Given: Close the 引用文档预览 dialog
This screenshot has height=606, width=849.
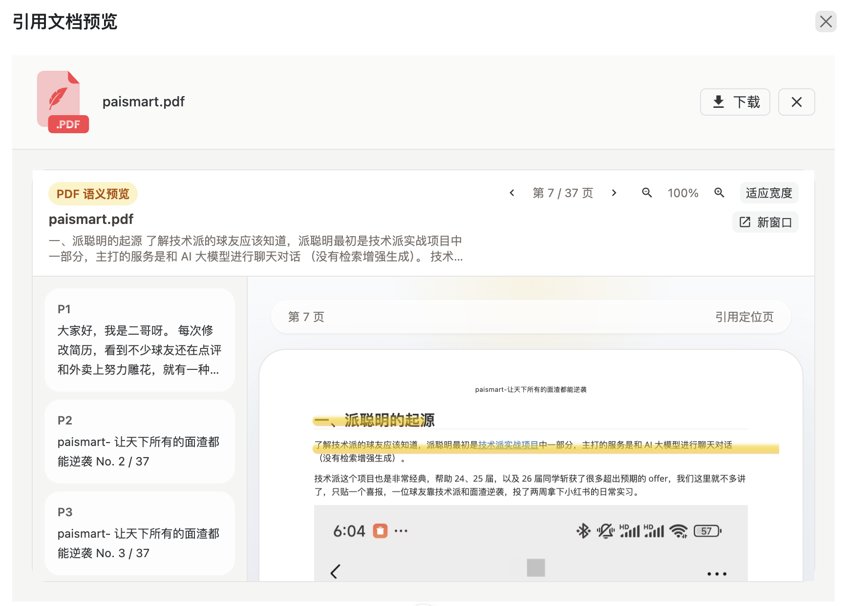Looking at the screenshot, I should click(826, 21).
